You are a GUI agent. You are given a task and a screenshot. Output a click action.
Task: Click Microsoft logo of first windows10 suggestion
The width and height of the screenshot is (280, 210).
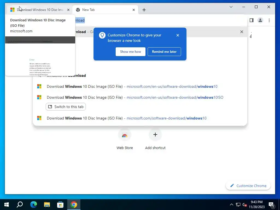coord(39,86)
